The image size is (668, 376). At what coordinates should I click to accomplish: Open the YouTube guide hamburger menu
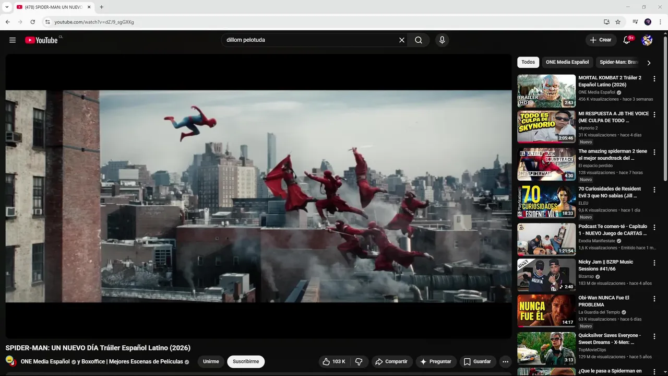pyautogui.click(x=13, y=40)
